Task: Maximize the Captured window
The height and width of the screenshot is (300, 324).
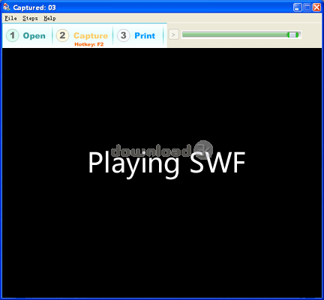Action: pos(307,7)
